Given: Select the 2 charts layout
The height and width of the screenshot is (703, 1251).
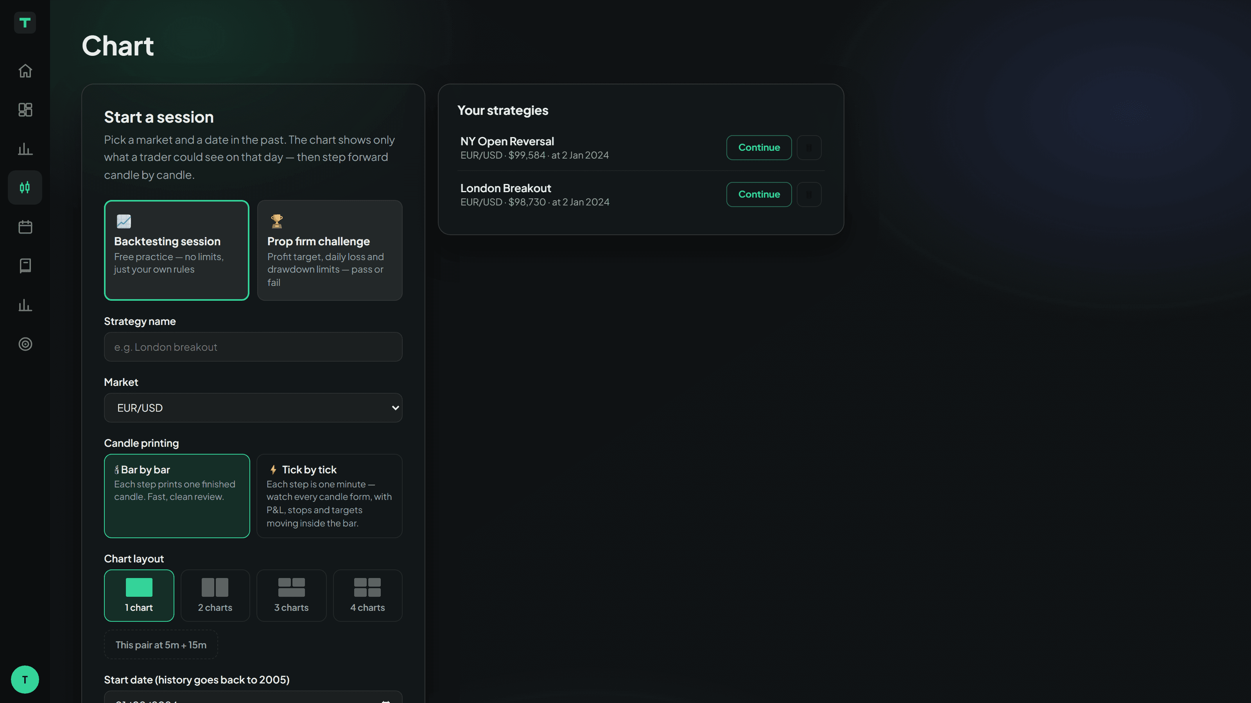Looking at the screenshot, I should [x=215, y=595].
